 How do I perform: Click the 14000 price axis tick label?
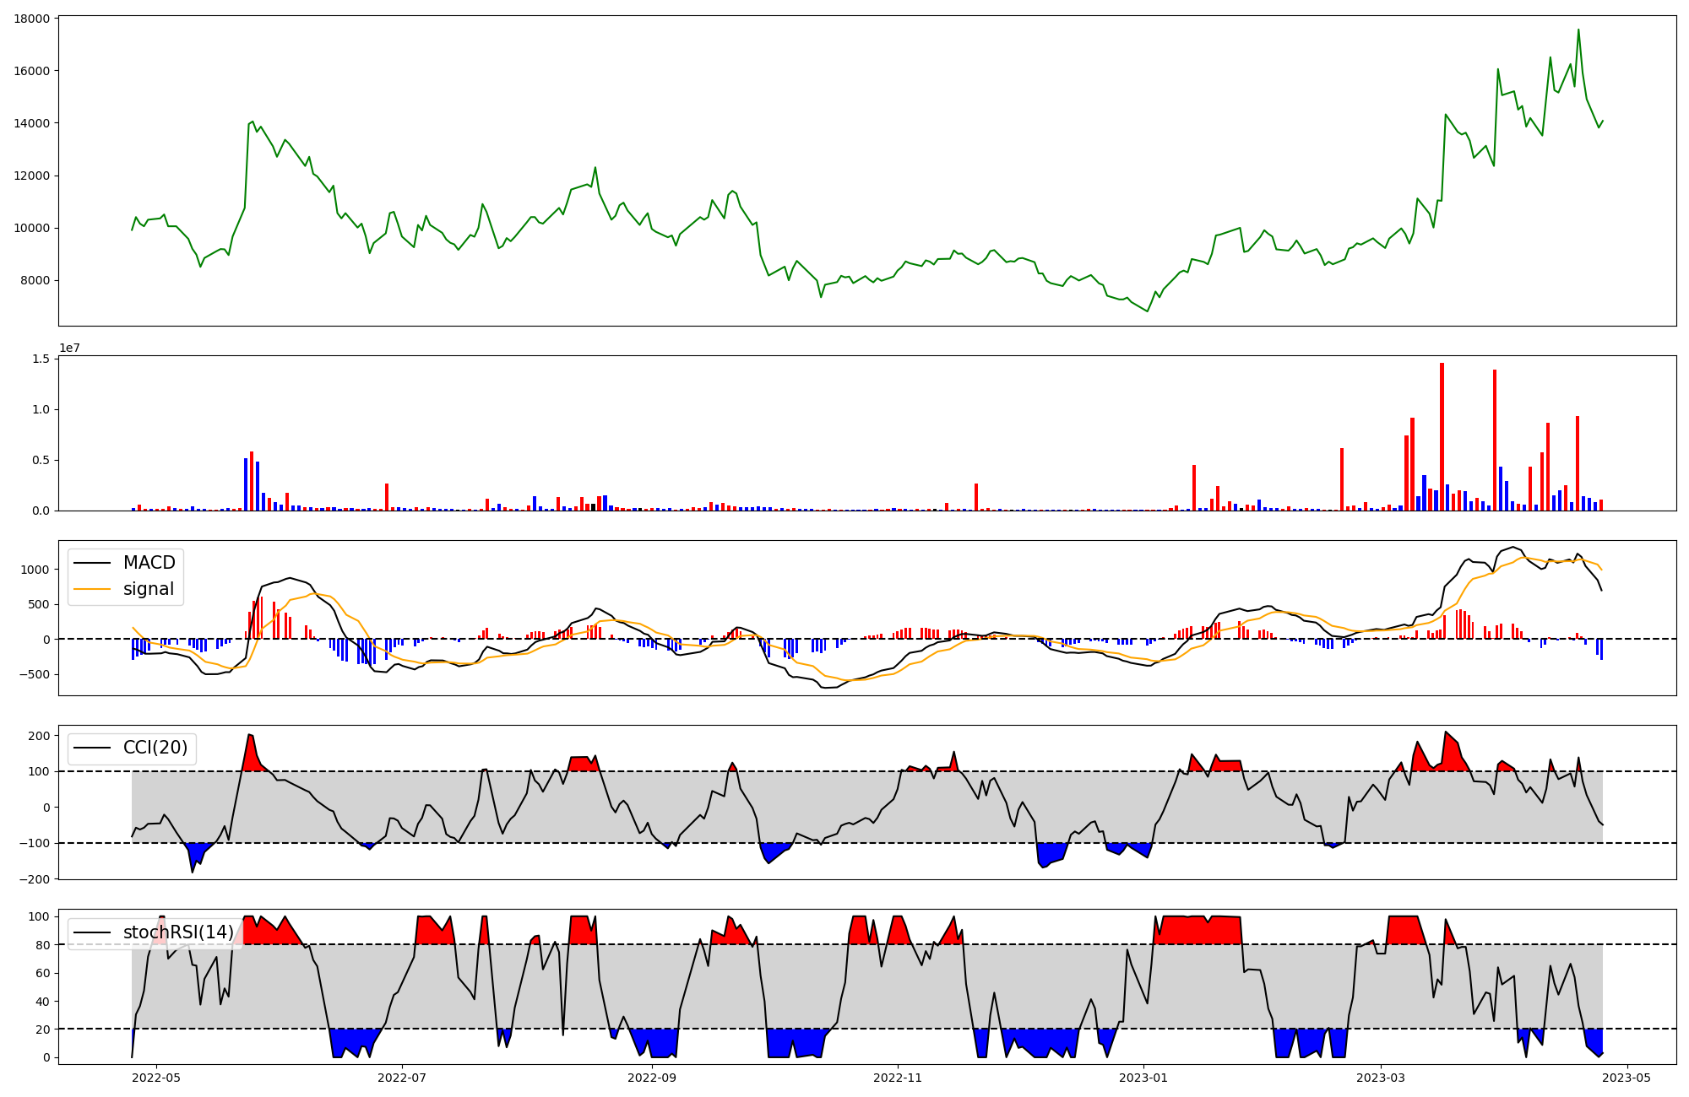click(31, 123)
